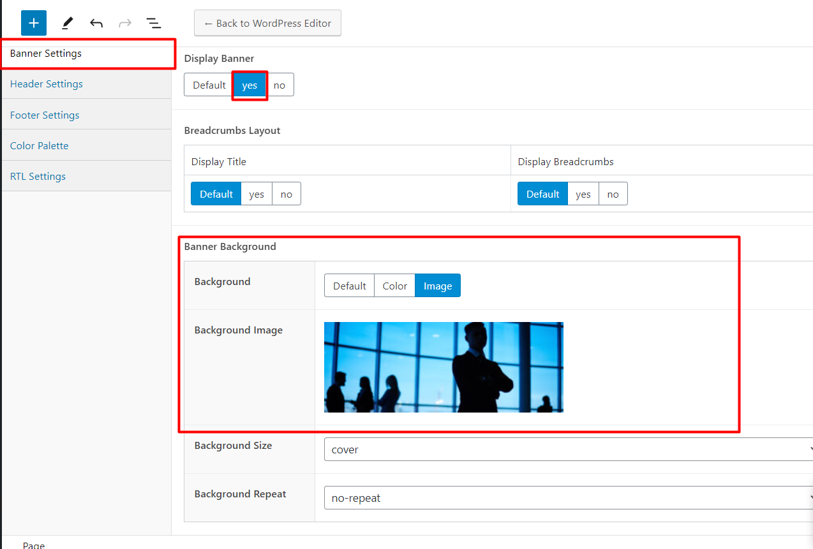Click the blue add block plus icon
Screen dimensions: 813x549
[x=34, y=23]
